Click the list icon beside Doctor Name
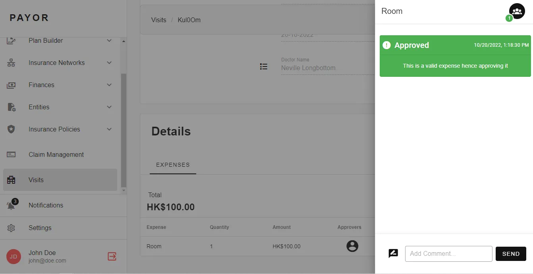 pos(264,67)
